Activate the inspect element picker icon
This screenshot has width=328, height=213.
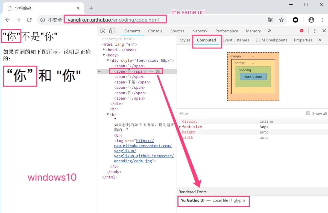point(103,31)
